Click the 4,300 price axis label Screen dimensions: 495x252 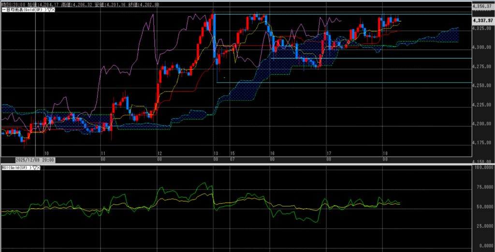[x=482, y=47]
